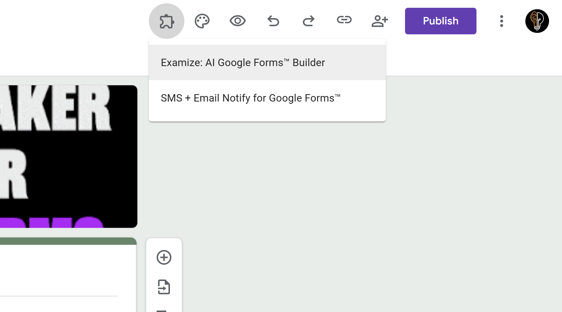562x312 pixels.
Task: Click the Redo arrow icon
Action: (x=308, y=21)
